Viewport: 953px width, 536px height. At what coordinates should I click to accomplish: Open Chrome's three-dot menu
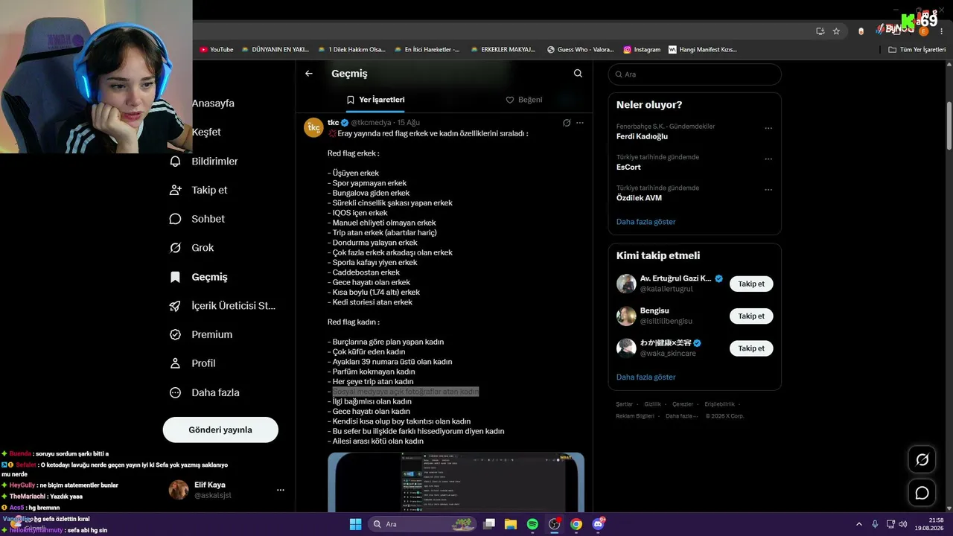941,31
